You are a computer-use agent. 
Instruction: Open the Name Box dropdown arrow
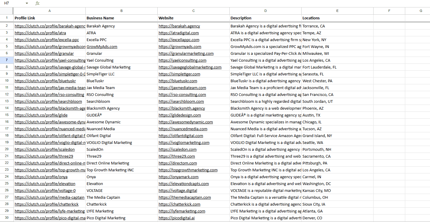click(x=27, y=3)
